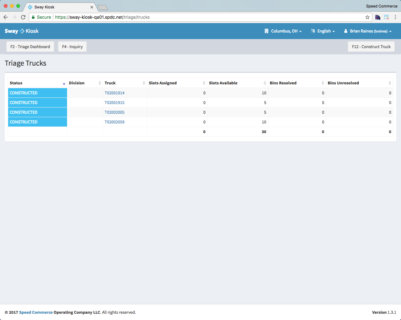Click total Slots Available value 30
This screenshot has width=401, height=320.
pyautogui.click(x=264, y=132)
